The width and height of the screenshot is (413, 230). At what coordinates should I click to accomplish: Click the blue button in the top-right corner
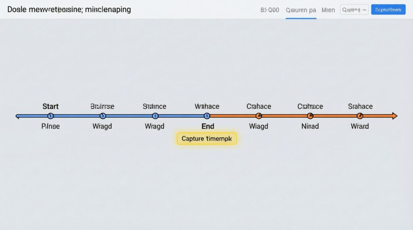(x=388, y=10)
